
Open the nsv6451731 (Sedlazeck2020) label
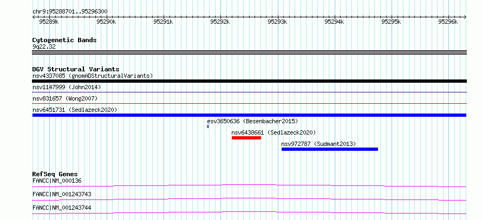coord(75,110)
